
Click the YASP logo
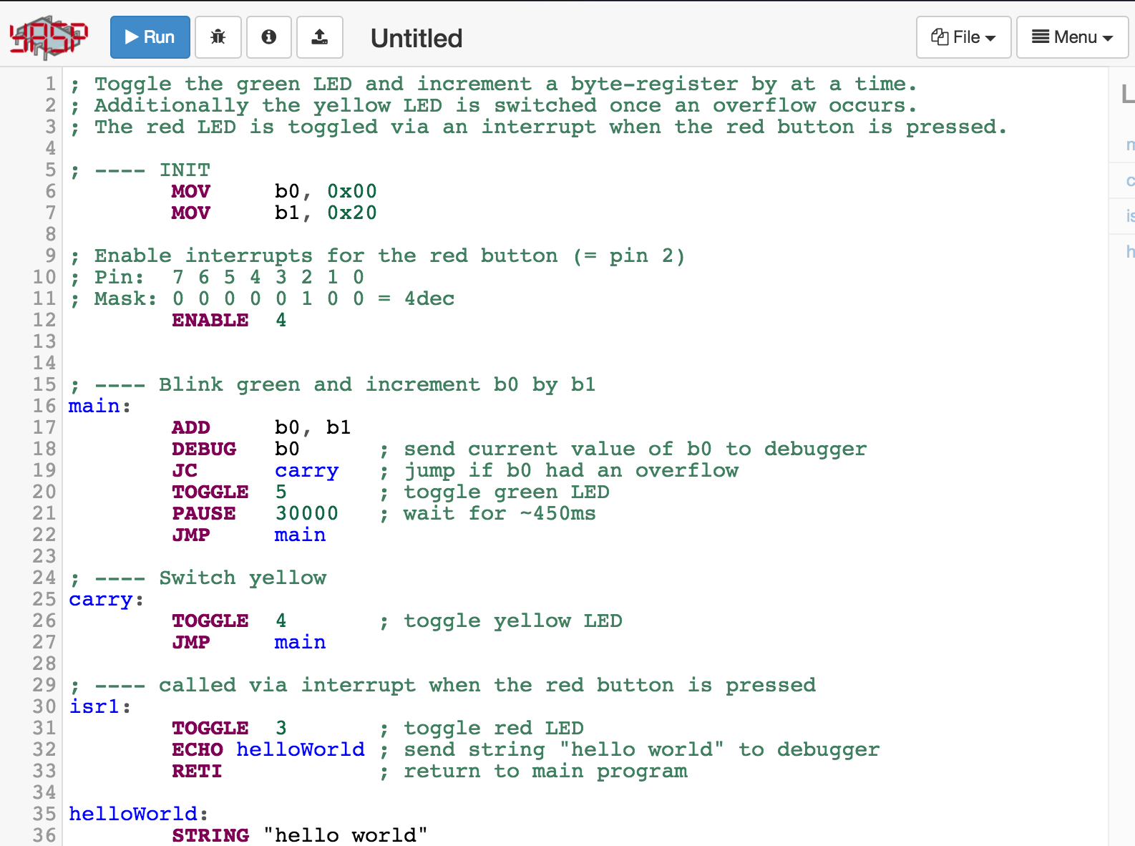point(48,37)
